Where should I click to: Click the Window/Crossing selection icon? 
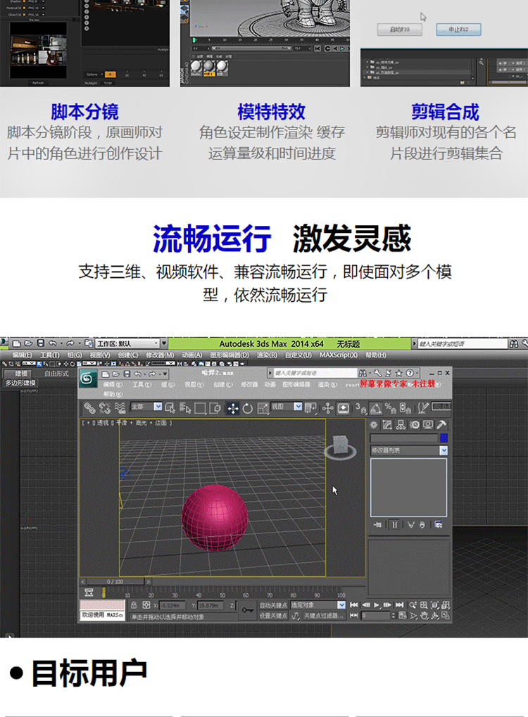[215, 408]
